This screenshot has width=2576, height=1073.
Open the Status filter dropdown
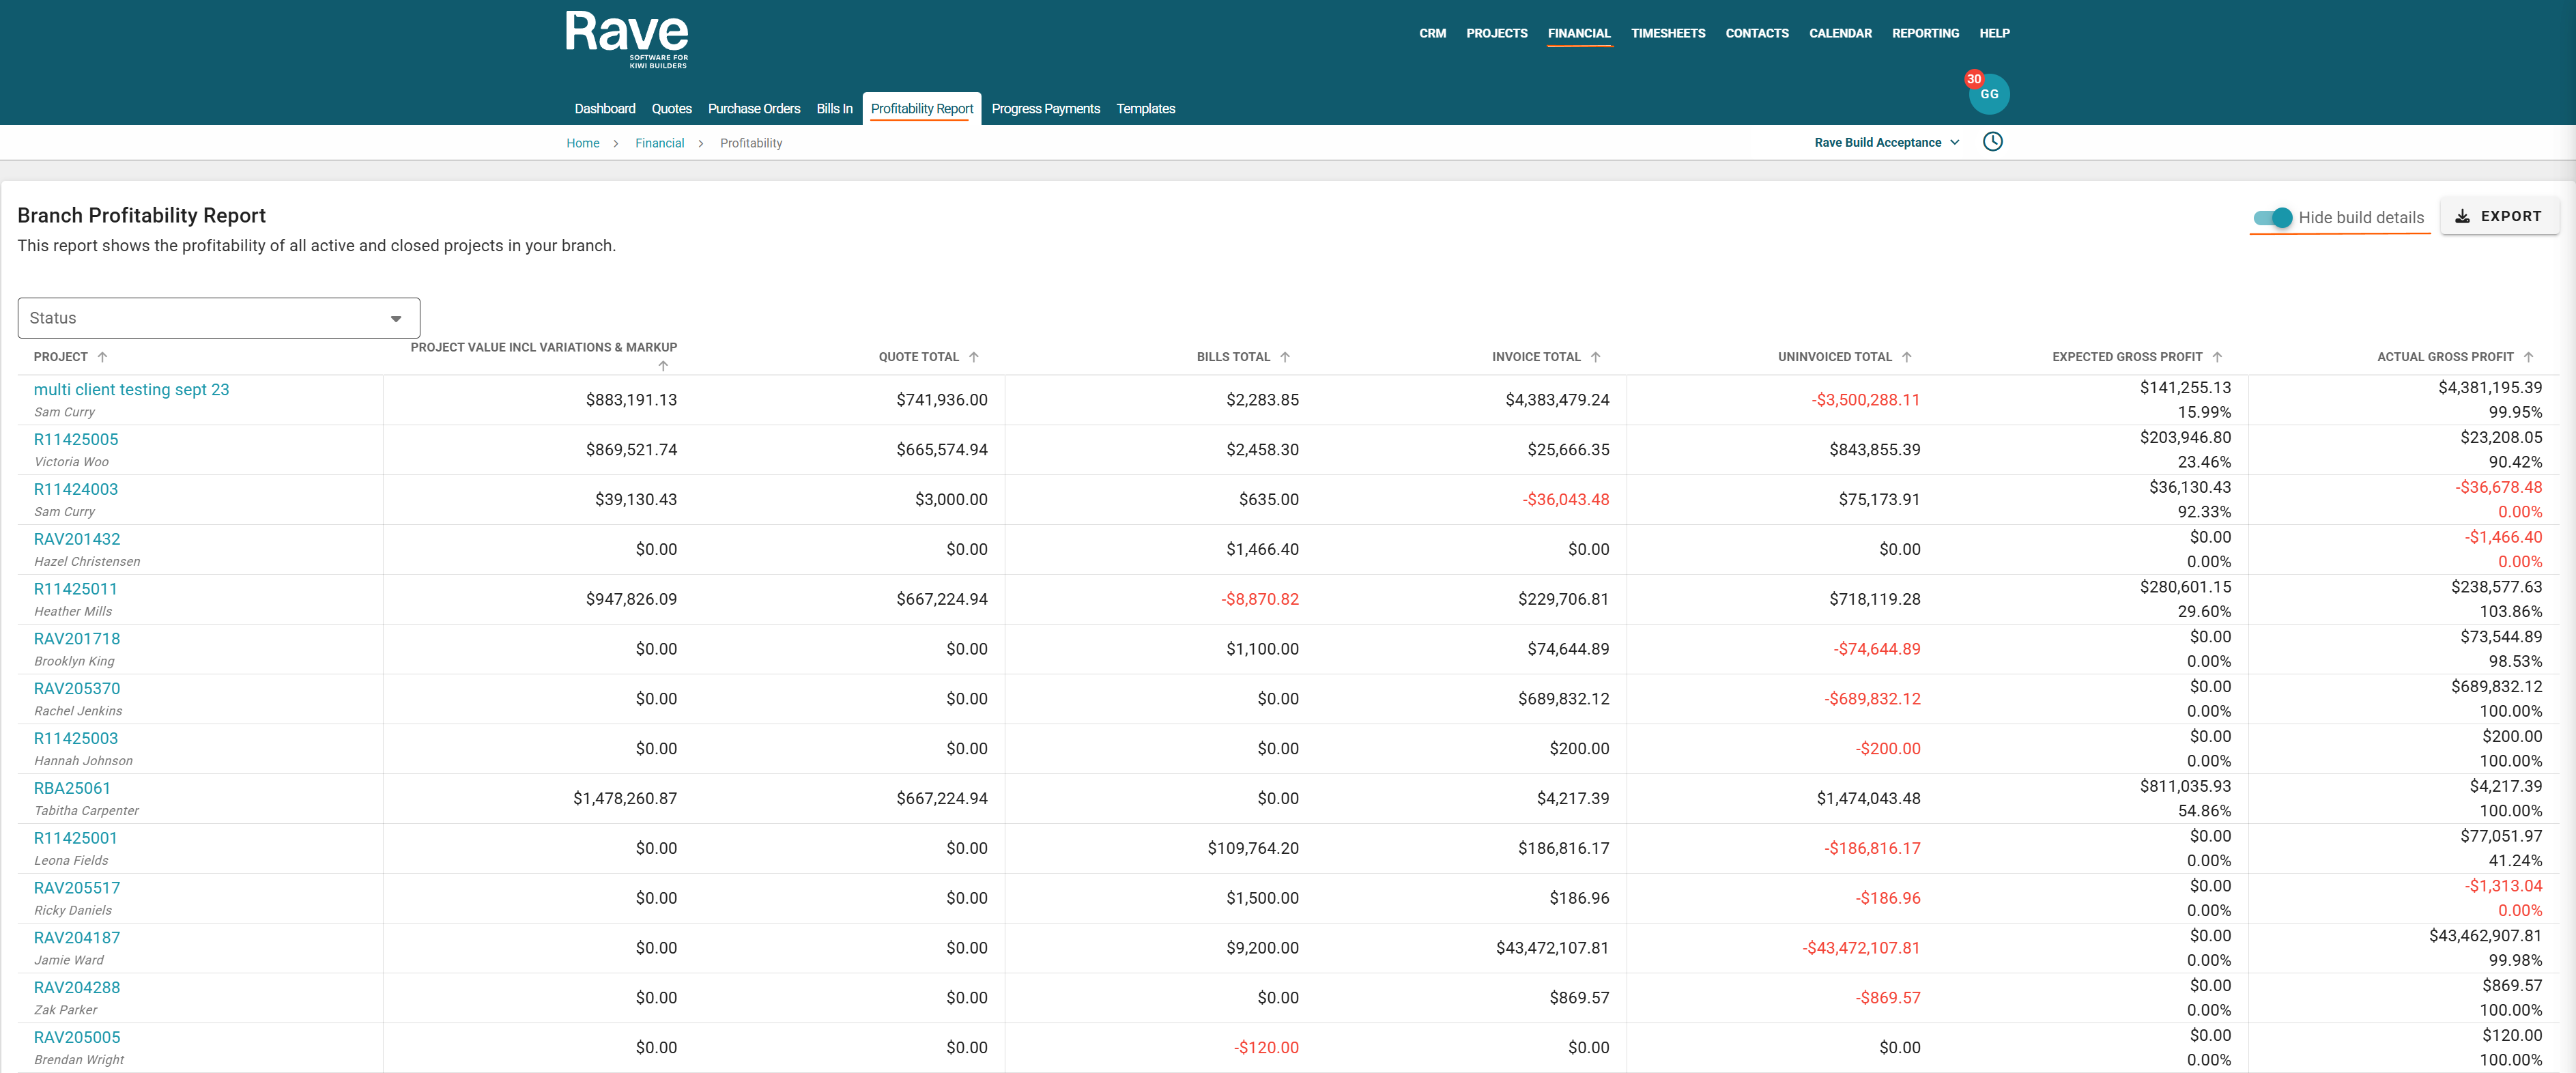click(218, 318)
